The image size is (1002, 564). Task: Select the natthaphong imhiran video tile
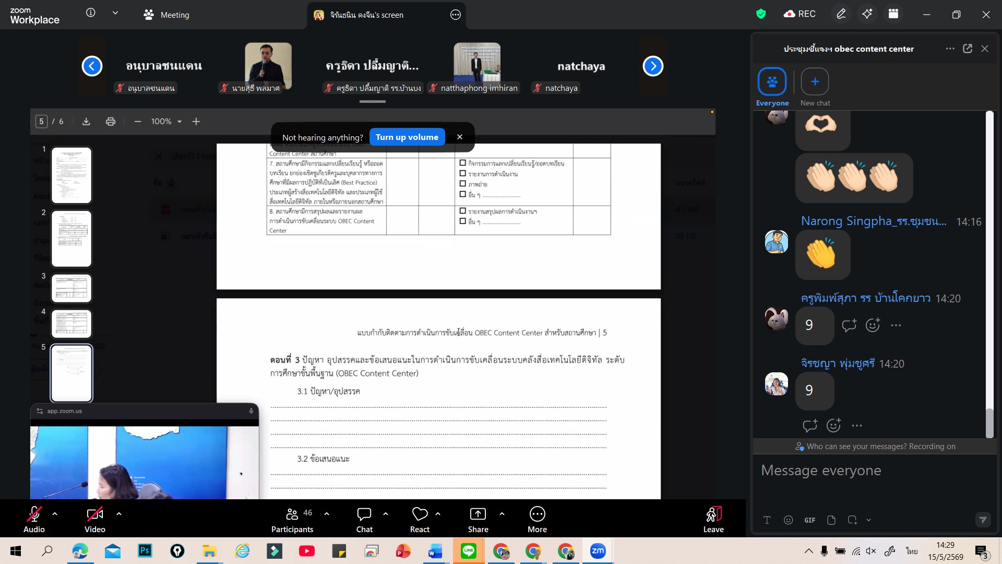point(477,66)
